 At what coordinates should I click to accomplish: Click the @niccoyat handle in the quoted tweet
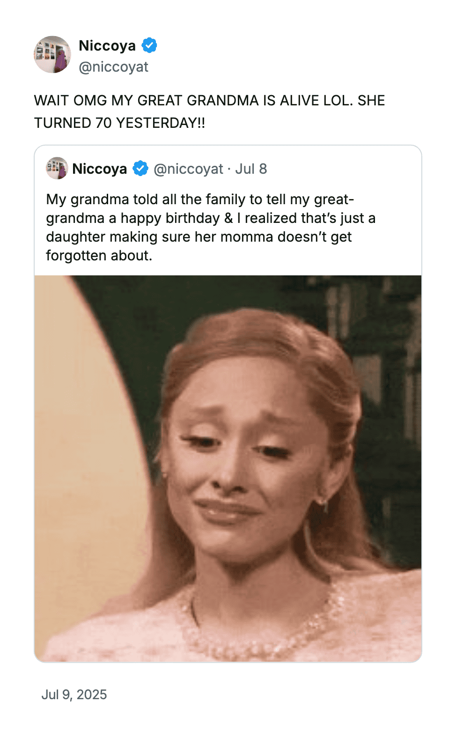188,169
